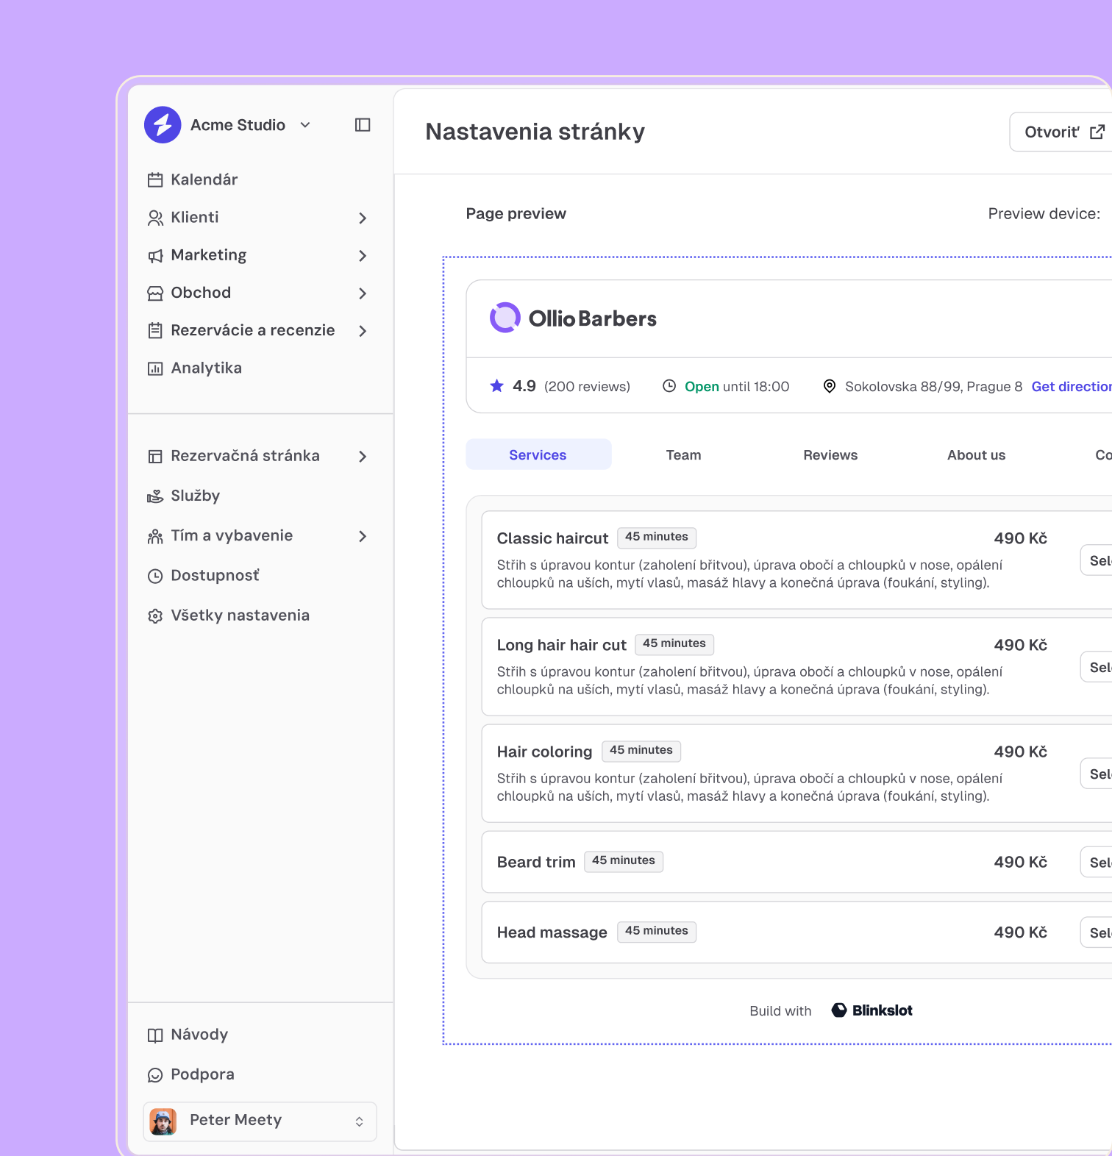Open Služby via its hand icon
Screen dimensions: 1112x1156
155,496
